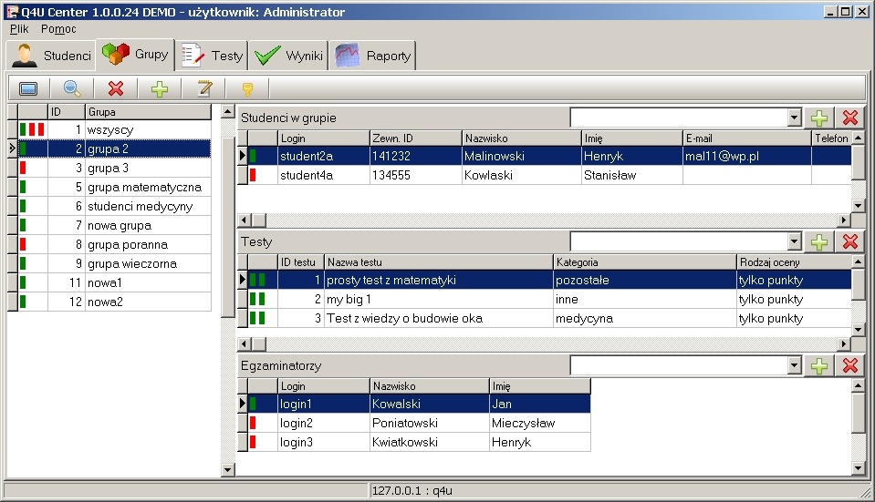Click the 'Zewn. ID' column header
This screenshot has width=875, height=502.
pyautogui.click(x=416, y=138)
